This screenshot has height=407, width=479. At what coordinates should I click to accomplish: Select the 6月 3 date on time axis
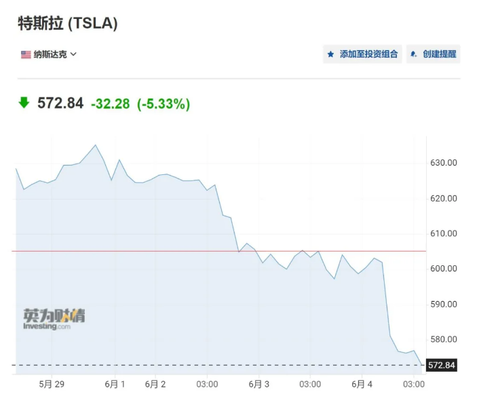pyautogui.click(x=258, y=384)
